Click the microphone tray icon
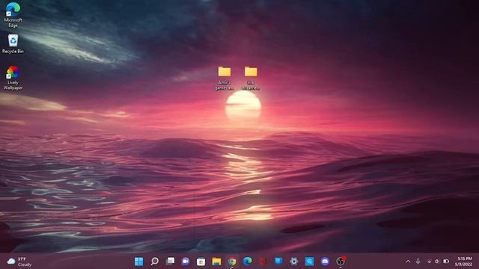Screen dimensions: 479x269 (418, 262)
